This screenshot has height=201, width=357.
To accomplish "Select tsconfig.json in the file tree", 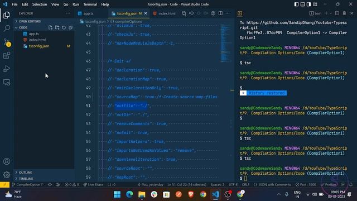I will pos(39,46).
